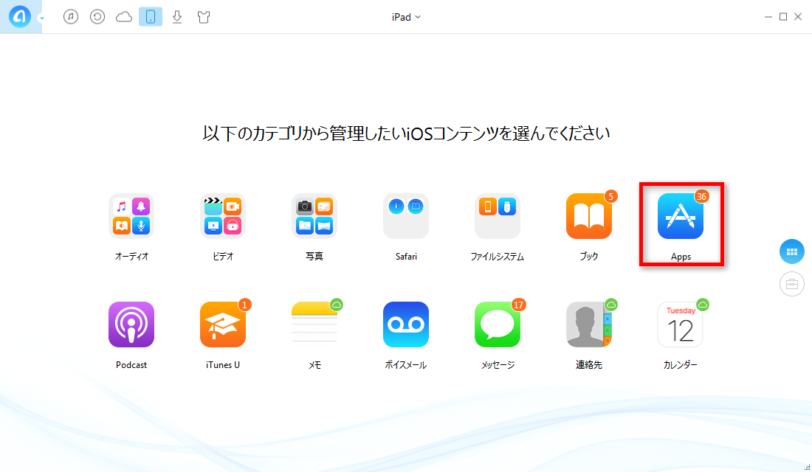The height and width of the screenshot is (472, 812).
Task: Open the Books category (ブック)
Action: [589, 216]
